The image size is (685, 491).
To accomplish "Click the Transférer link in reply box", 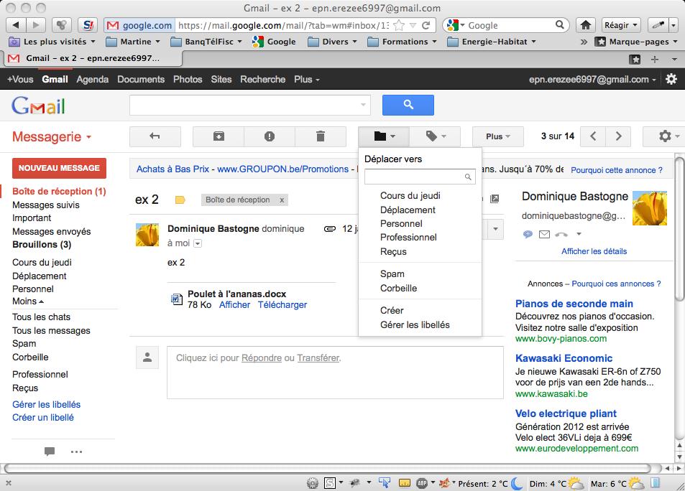I will pos(318,358).
